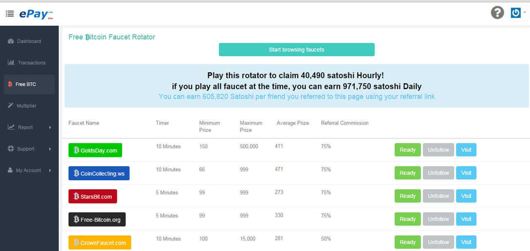Click the My Account user icon

point(10,170)
